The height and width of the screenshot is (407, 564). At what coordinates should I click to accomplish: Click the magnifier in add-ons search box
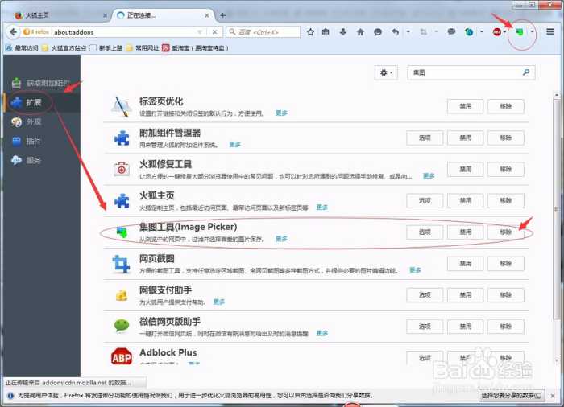coord(526,72)
